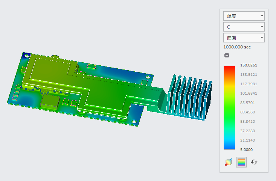Click the 1000.000 sec time label
Viewport: 276px width, 181px height.
click(x=237, y=47)
